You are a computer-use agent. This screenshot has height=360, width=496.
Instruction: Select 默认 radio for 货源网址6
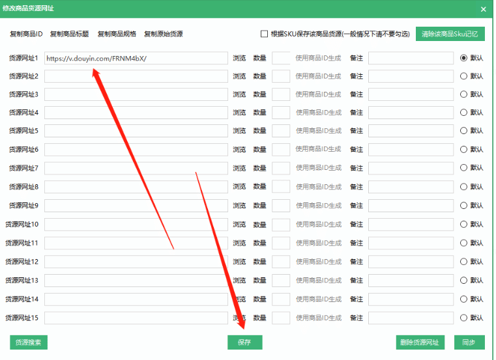463,149
